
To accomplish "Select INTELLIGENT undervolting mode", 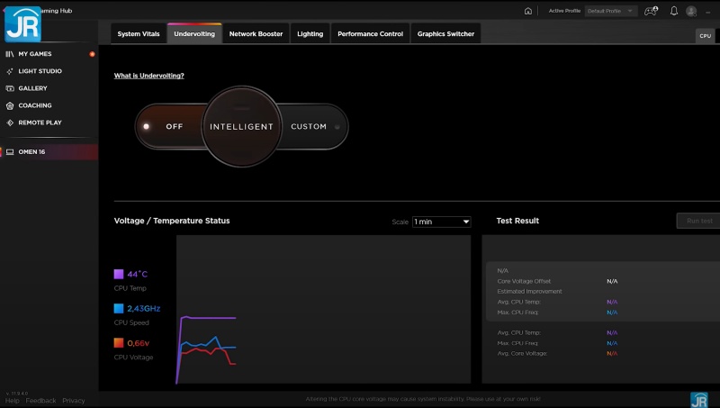I will point(241,127).
